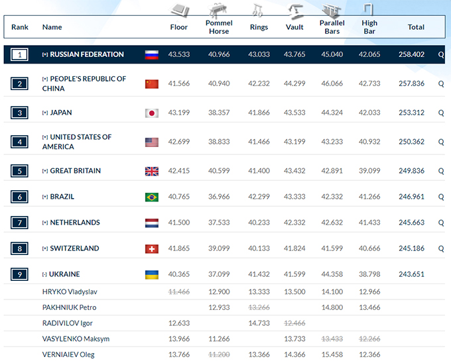
Task: Click the High Bar apparatus icon
Action: coord(369,9)
